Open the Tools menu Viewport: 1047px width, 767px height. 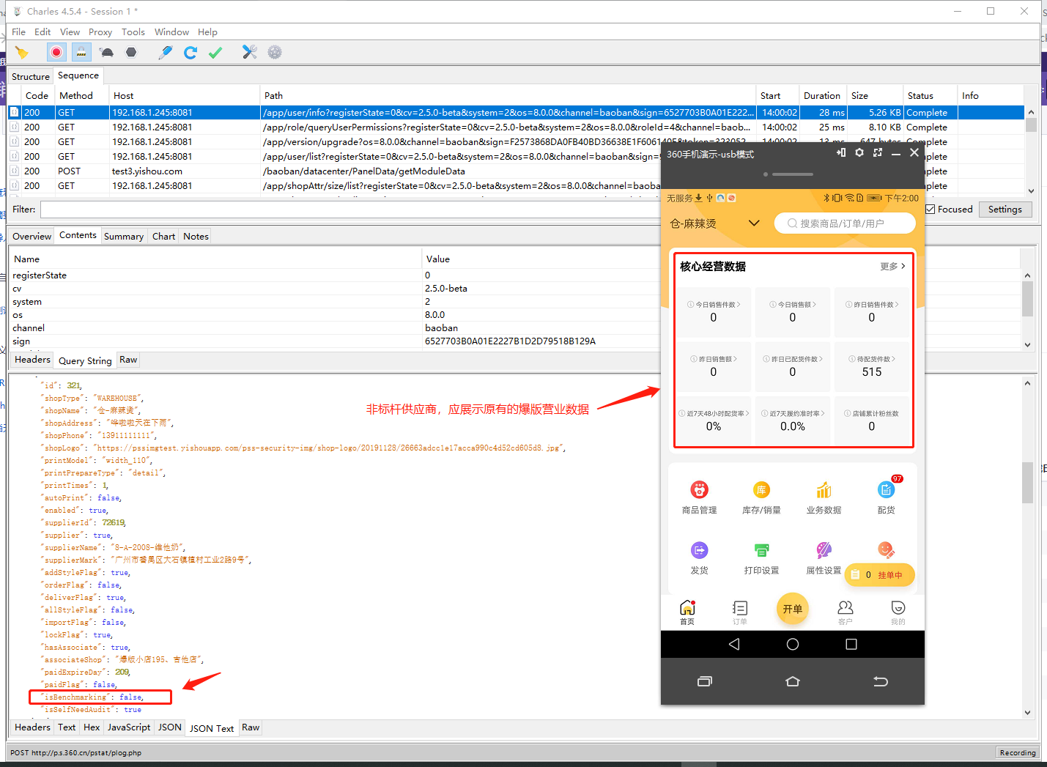coord(133,32)
